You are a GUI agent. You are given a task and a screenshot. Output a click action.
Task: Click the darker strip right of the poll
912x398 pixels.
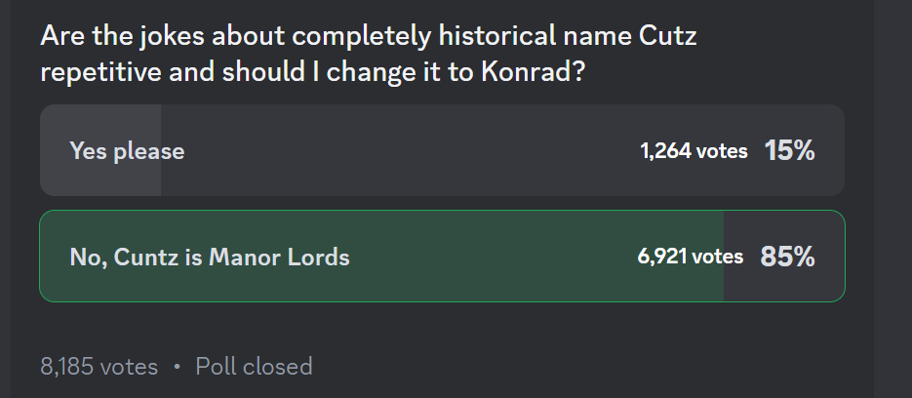(892, 195)
